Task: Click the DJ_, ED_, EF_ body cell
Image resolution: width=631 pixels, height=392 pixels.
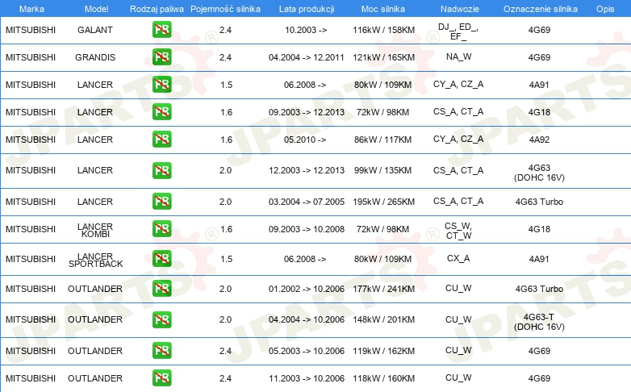Action: tap(458, 31)
